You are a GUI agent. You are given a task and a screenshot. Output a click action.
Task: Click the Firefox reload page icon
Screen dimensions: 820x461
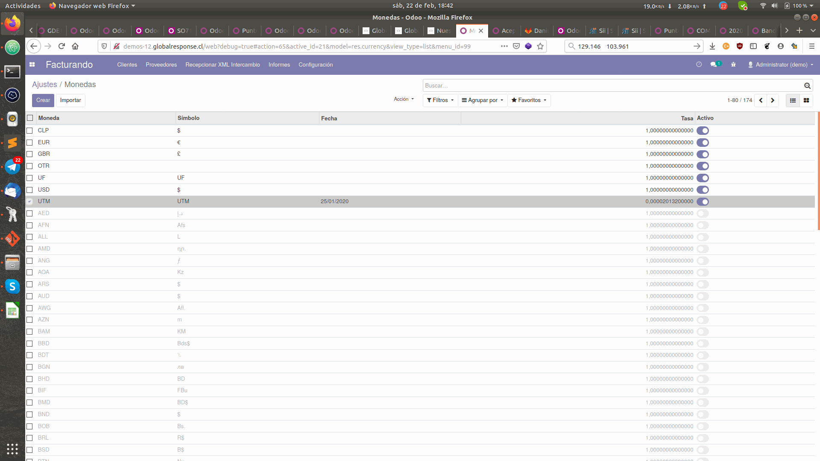(x=61, y=46)
